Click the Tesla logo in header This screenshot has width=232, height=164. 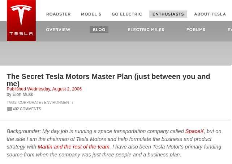(21, 21)
